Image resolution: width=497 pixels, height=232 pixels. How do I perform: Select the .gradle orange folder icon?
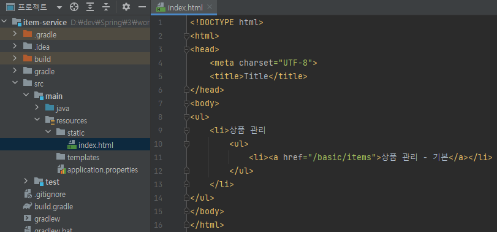tap(28, 34)
